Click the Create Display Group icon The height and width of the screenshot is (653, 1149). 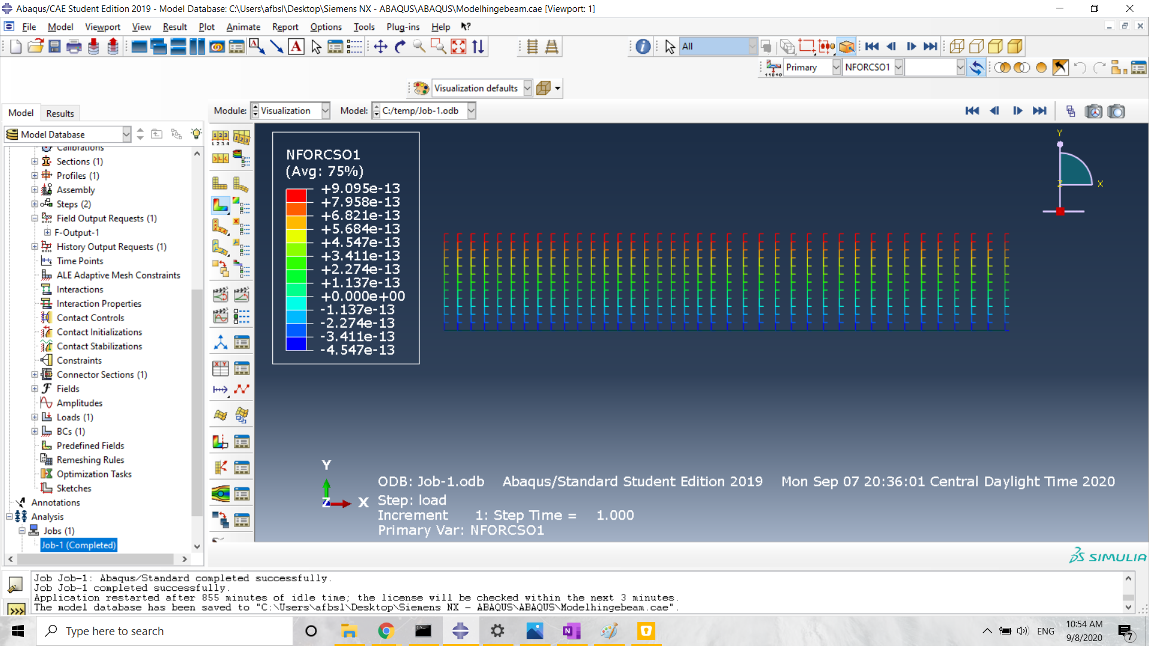click(x=1118, y=68)
